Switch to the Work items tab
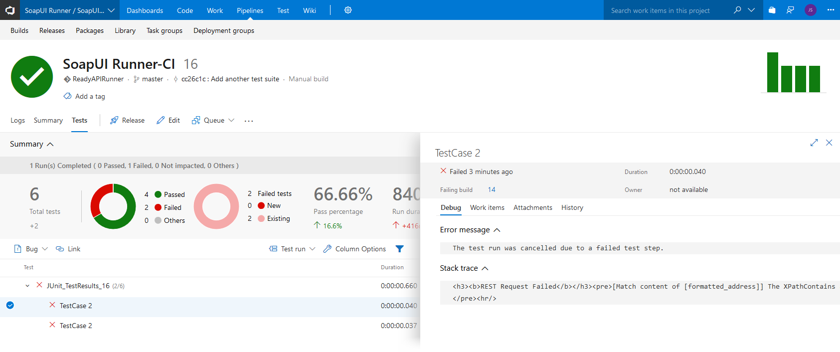The height and width of the screenshot is (352, 840). click(487, 207)
